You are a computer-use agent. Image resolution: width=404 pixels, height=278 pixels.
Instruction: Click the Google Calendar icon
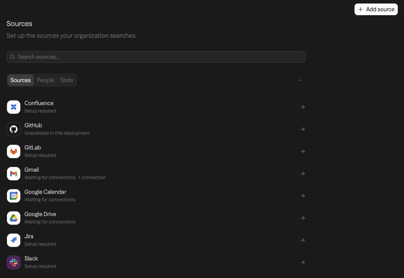point(14,196)
